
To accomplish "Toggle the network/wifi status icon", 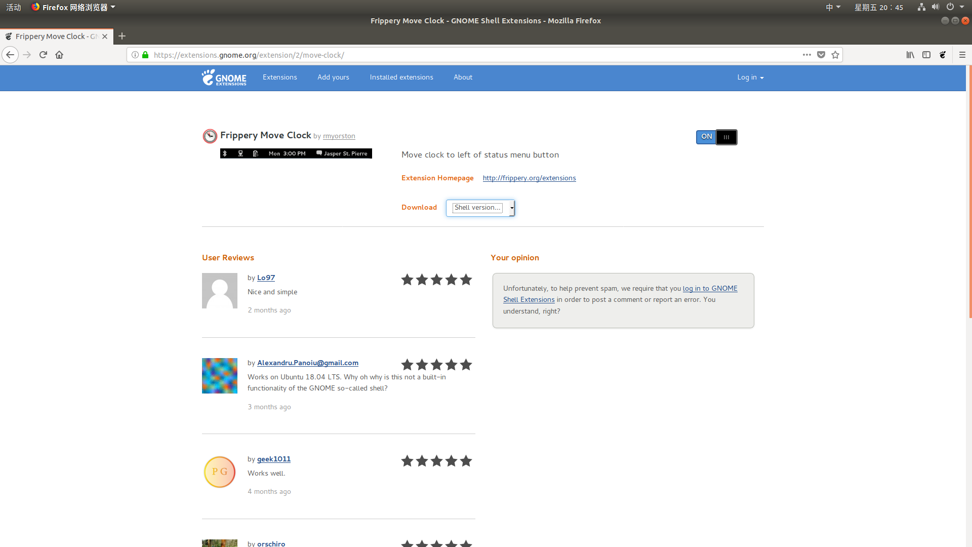I will (x=921, y=7).
